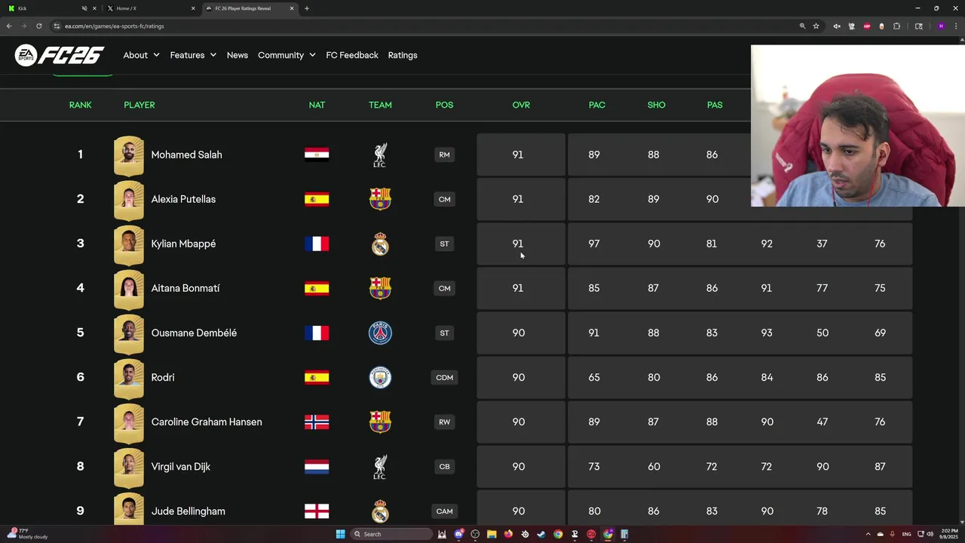Click Netherlands flag in Virgil van Dijk row
Viewport: 965px width, 543px height.
pyautogui.click(x=317, y=466)
